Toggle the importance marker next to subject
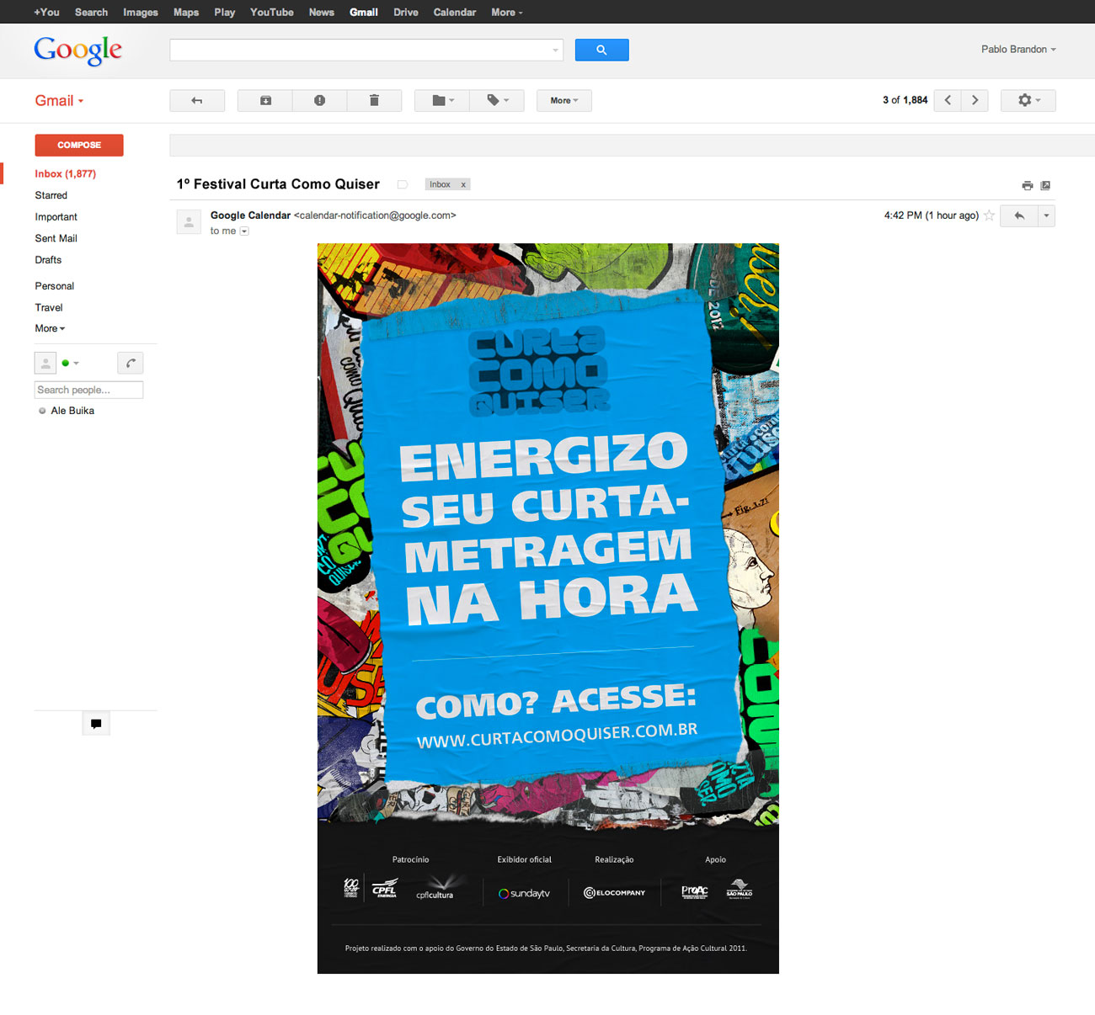The height and width of the screenshot is (1015, 1095). click(x=403, y=184)
